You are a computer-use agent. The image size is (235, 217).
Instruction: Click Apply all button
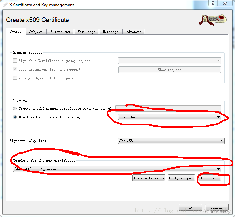tap(209, 178)
